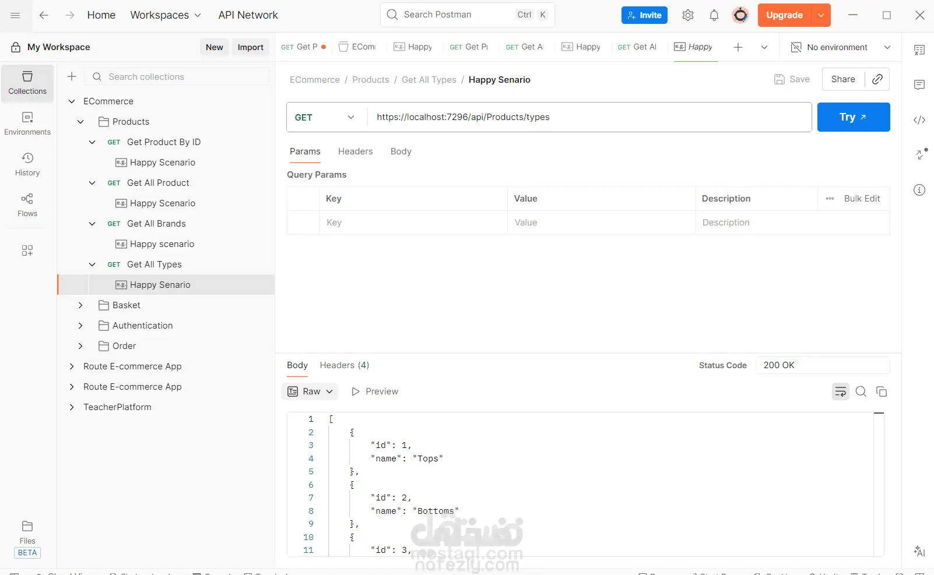The width and height of the screenshot is (934, 575).
Task: Open the ECom collection tab
Action: [357, 47]
